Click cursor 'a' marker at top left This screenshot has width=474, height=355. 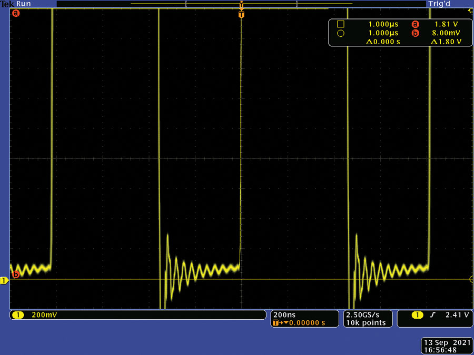point(16,13)
